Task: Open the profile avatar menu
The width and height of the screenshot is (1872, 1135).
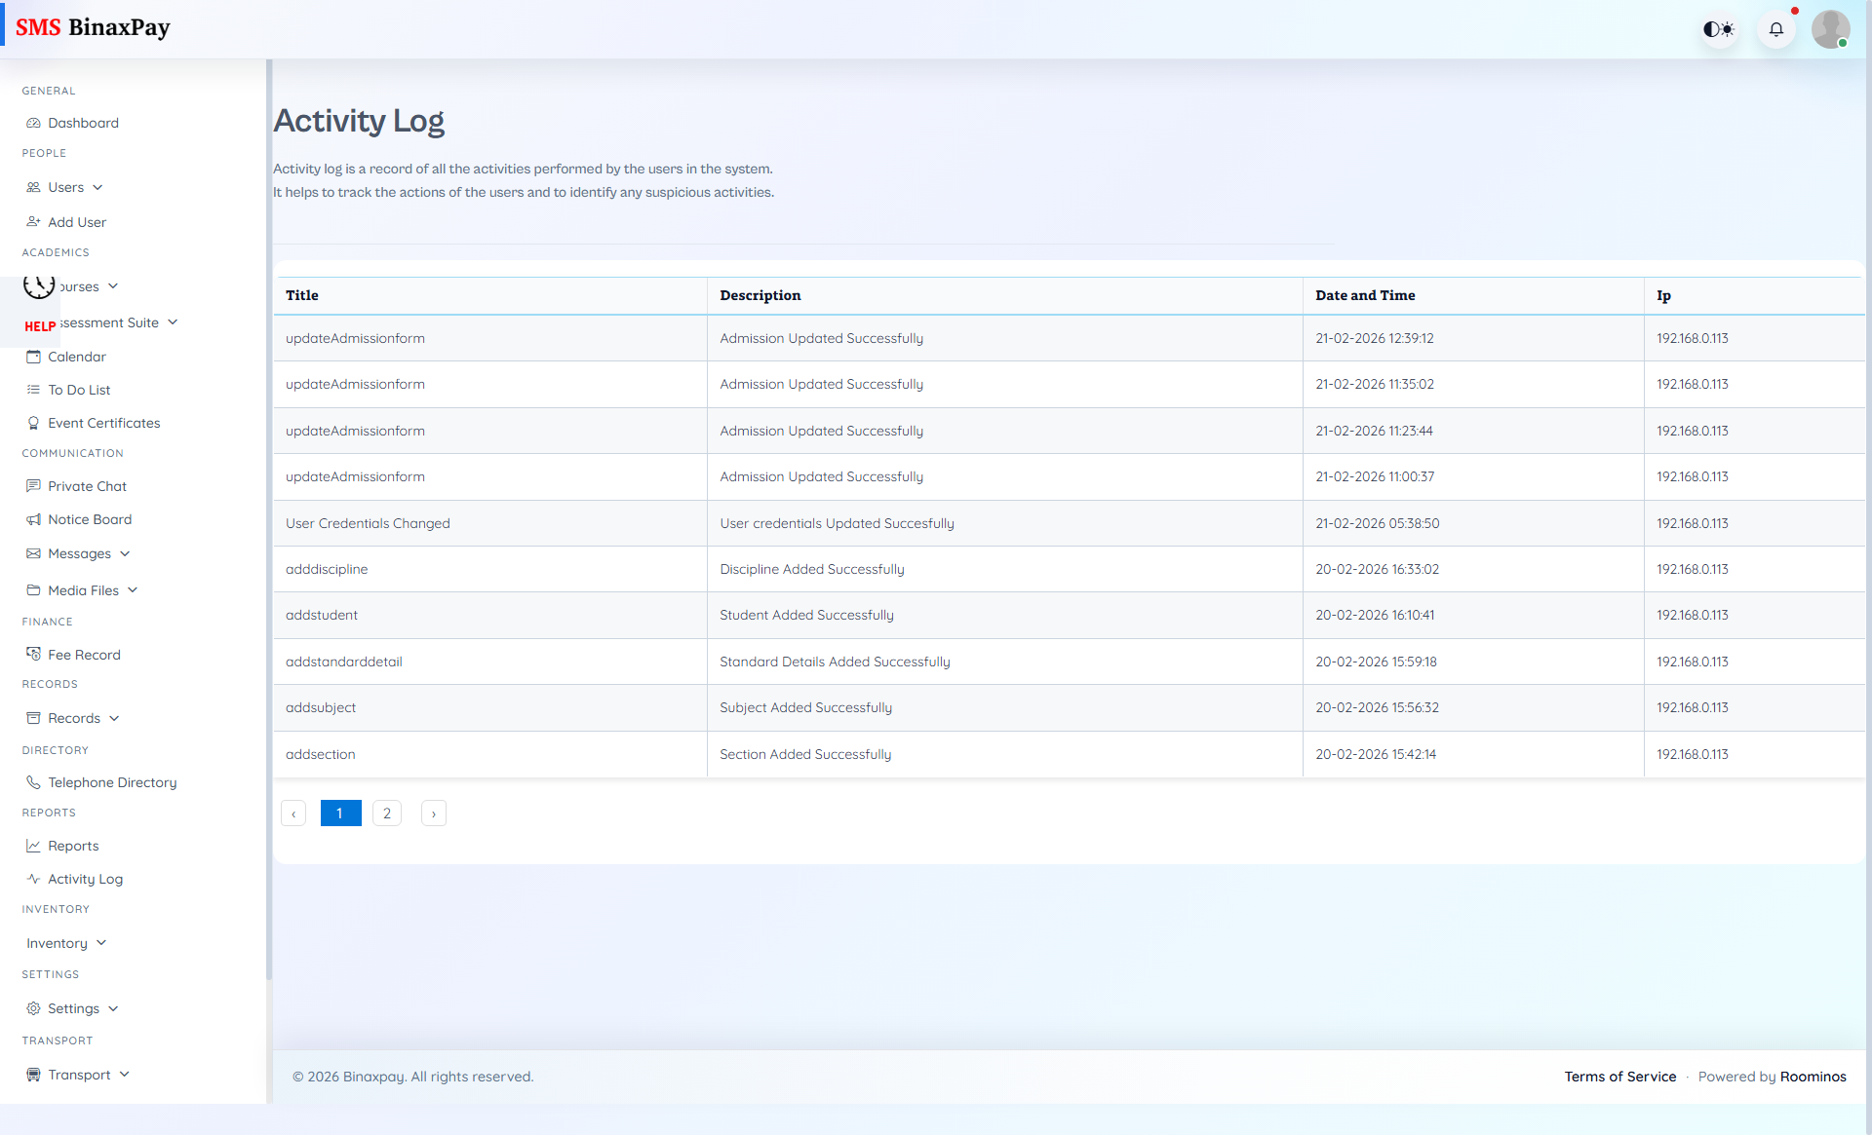Action: [1831, 29]
